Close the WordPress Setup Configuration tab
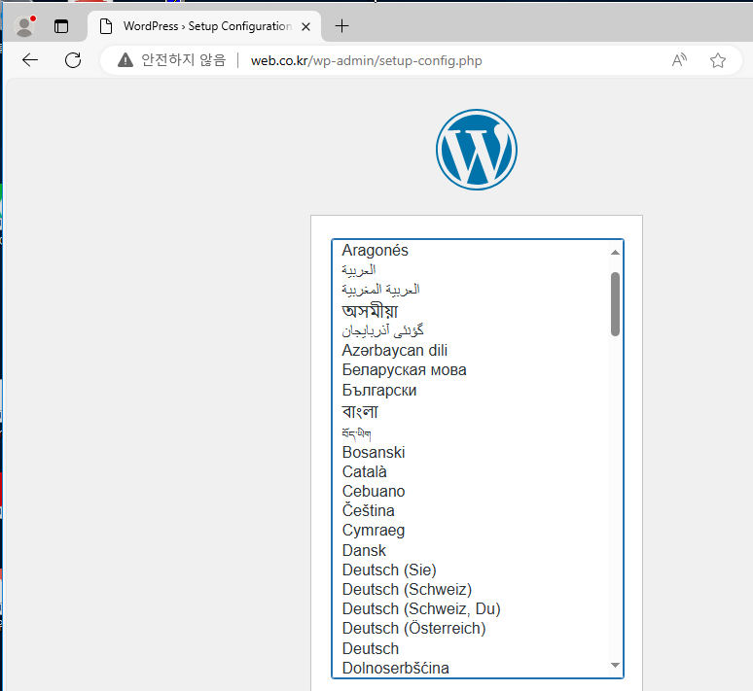 [305, 27]
